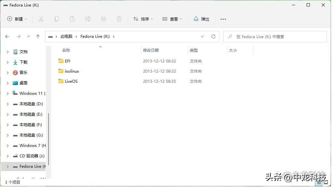Viewport: 332px width, 187px height.
Task: Click the LiveOS modified date 08:35
Action: coord(159,81)
